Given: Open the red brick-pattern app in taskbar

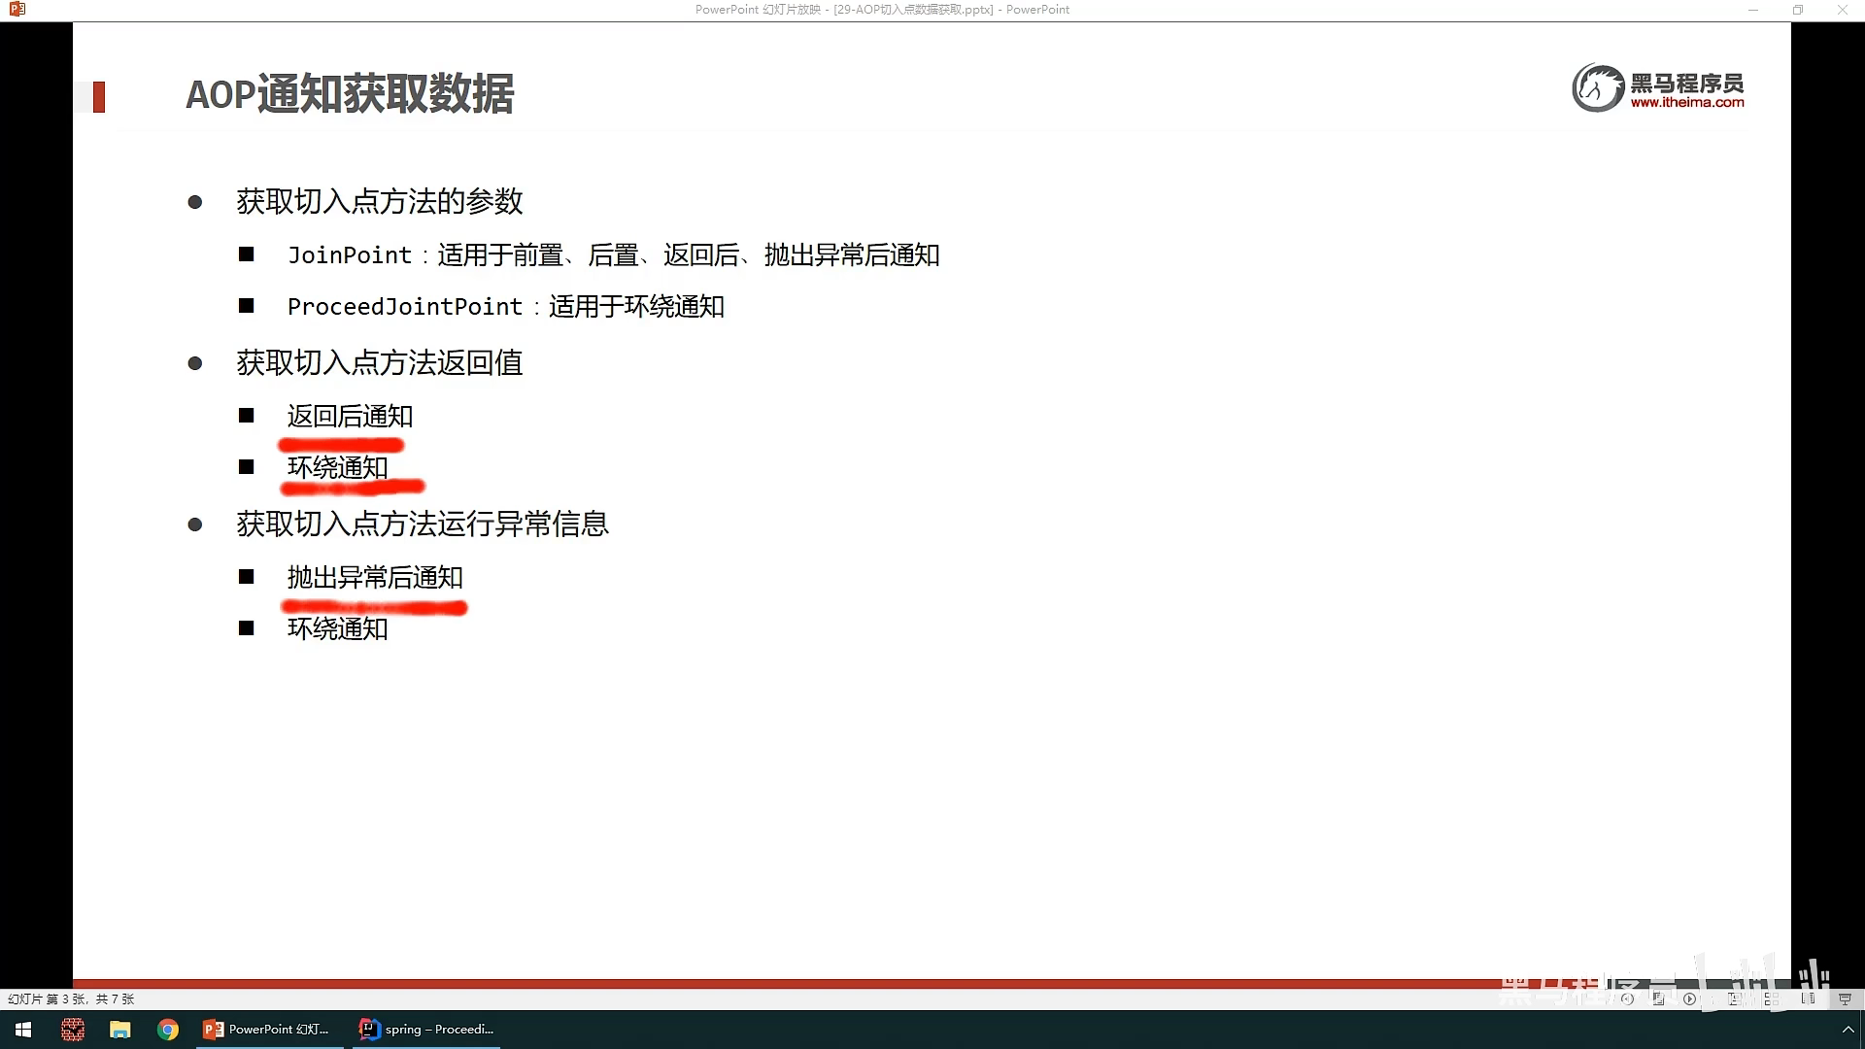Looking at the screenshot, I should (x=72, y=1030).
